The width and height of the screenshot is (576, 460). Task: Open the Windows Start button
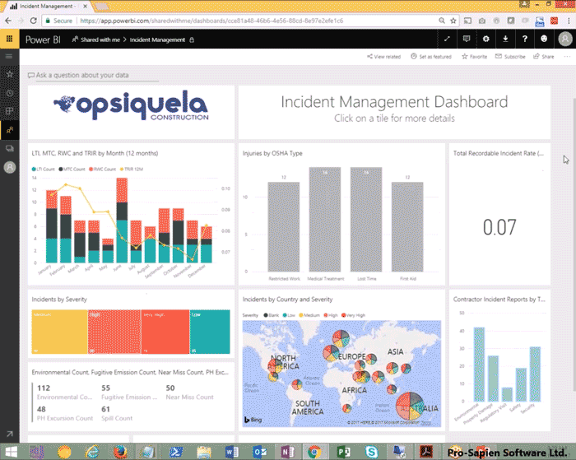tap(11, 452)
